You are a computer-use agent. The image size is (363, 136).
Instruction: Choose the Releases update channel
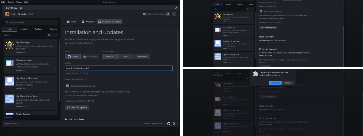coord(110,57)
